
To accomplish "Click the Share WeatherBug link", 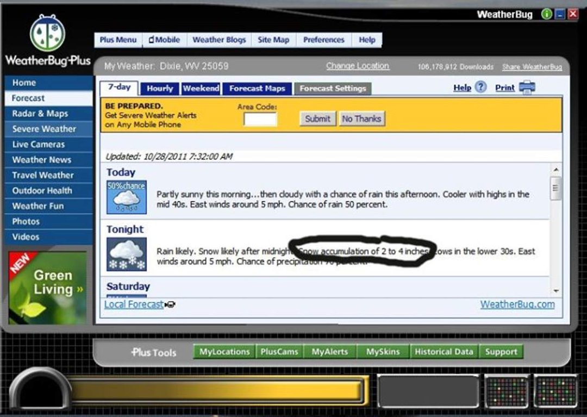I will pyautogui.click(x=532, y=67).
